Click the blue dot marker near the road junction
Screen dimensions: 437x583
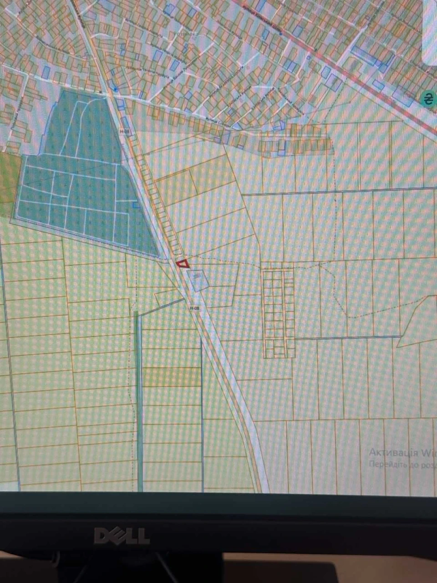pyautogui.click(x=116, y=90)
